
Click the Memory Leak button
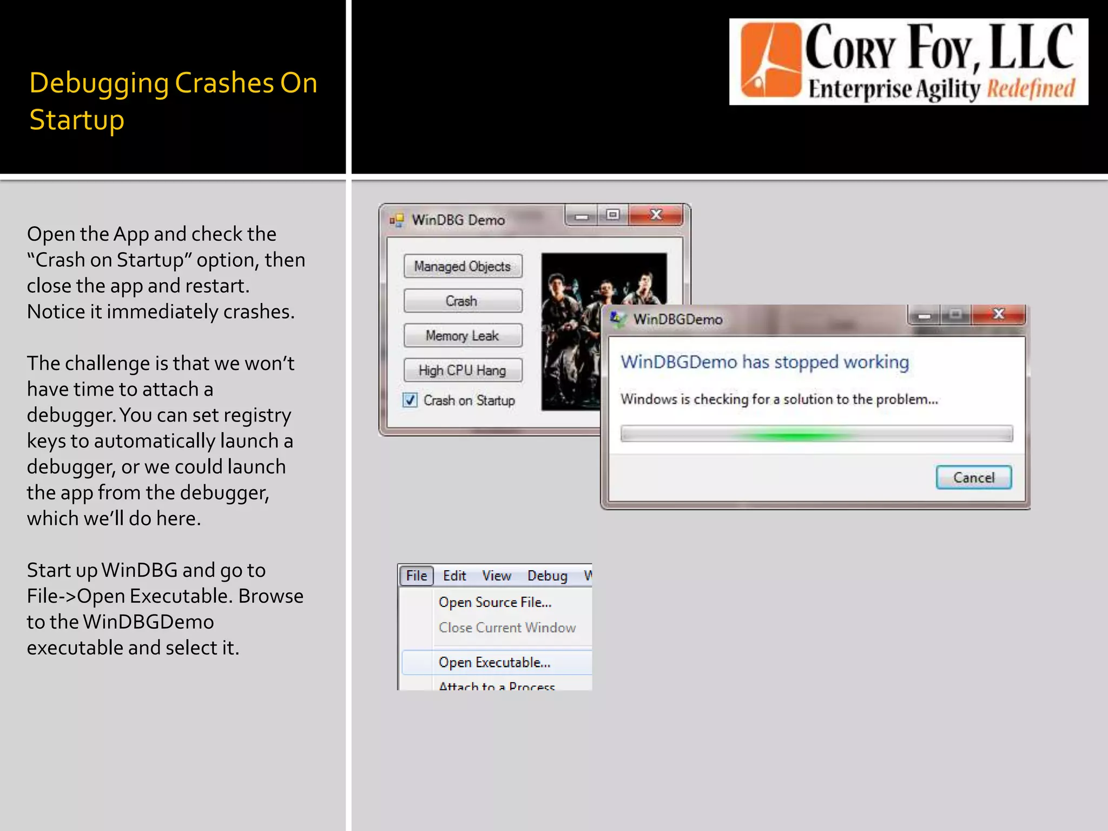(463, 335)
